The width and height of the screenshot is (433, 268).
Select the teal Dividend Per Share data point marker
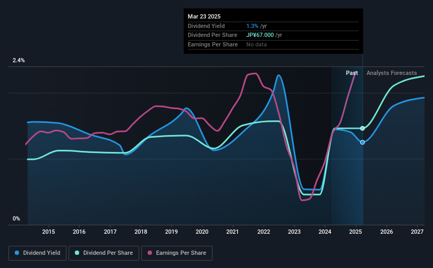[362, 129]
